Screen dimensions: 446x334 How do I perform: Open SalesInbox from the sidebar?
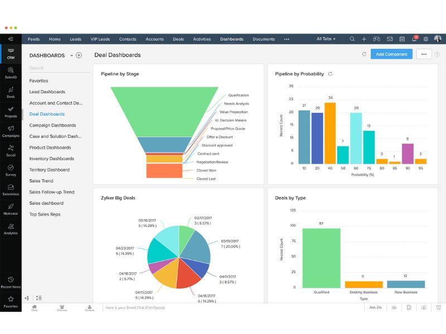pos(11,190)
